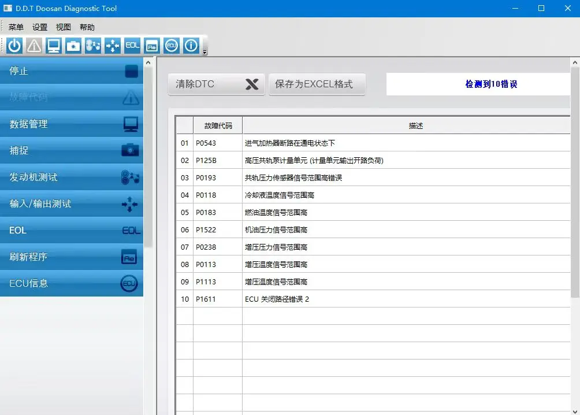Viewport: 580px width, 415px height.
Task: Open the 视图 menu
Action: pyautogui.click(x=63, y=27)
